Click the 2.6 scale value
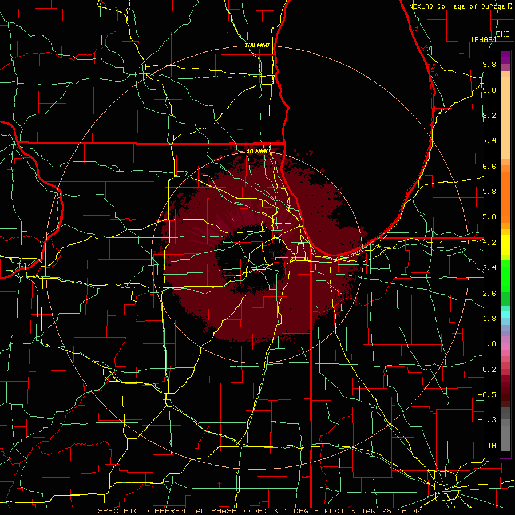This screenshot has width=515, height=515. pos(489,293)
